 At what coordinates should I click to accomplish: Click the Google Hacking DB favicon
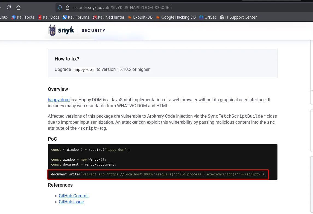click(158, 18)
